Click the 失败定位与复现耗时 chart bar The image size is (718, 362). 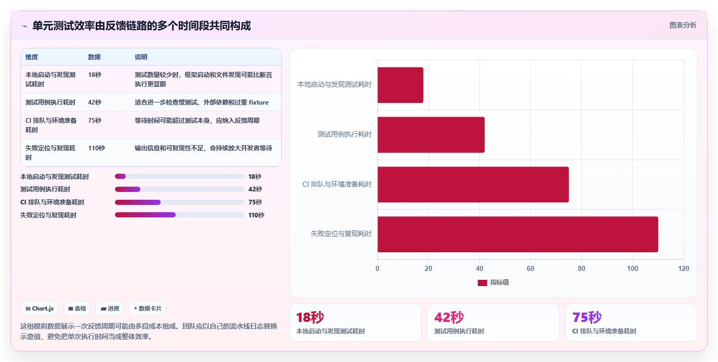[x=518, y=234]
